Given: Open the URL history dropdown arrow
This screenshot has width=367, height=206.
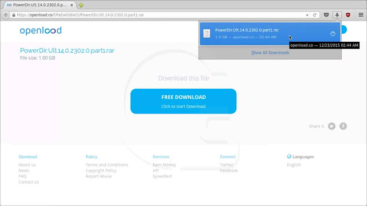Looking at the screenshot, I should [x=307, y=15].
